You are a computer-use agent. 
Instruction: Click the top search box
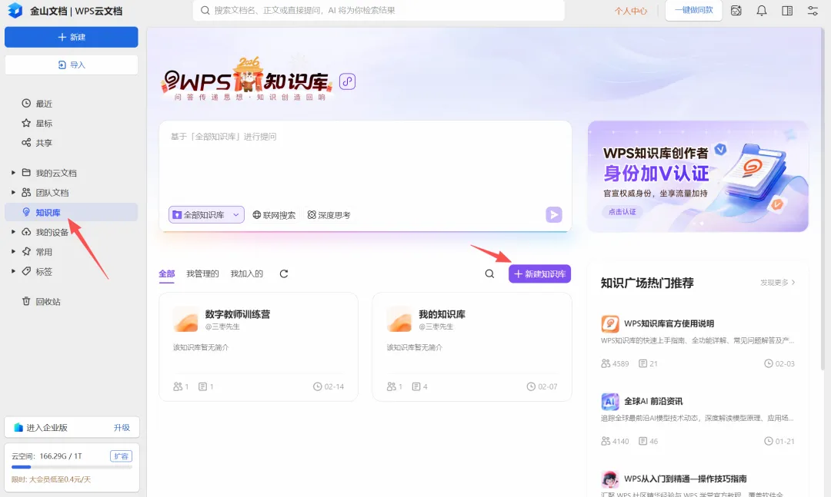pyautogui.click(x=379, y=10)
